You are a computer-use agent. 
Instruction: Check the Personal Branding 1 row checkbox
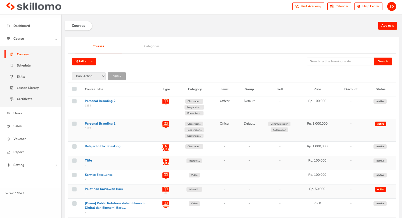coord(74,124)
